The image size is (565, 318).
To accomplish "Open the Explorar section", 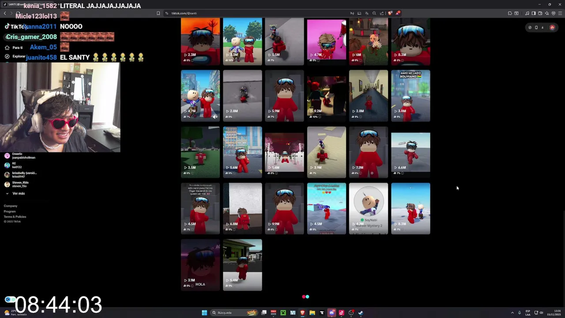I will (15, 57).
